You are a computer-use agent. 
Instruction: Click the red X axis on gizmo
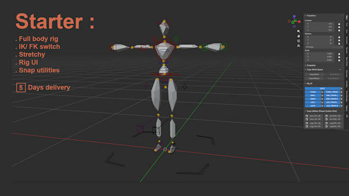point(299,21)
